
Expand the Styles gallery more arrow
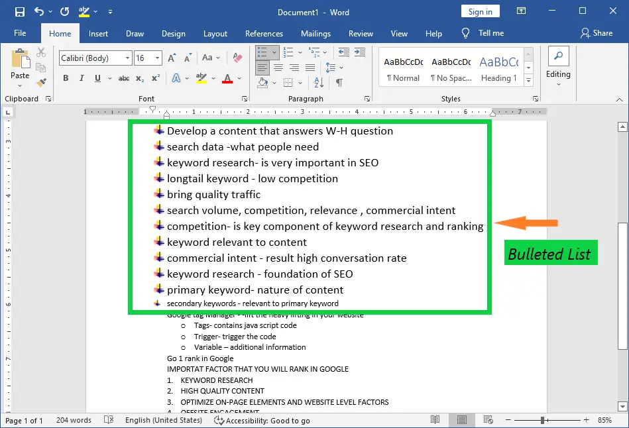528,81
